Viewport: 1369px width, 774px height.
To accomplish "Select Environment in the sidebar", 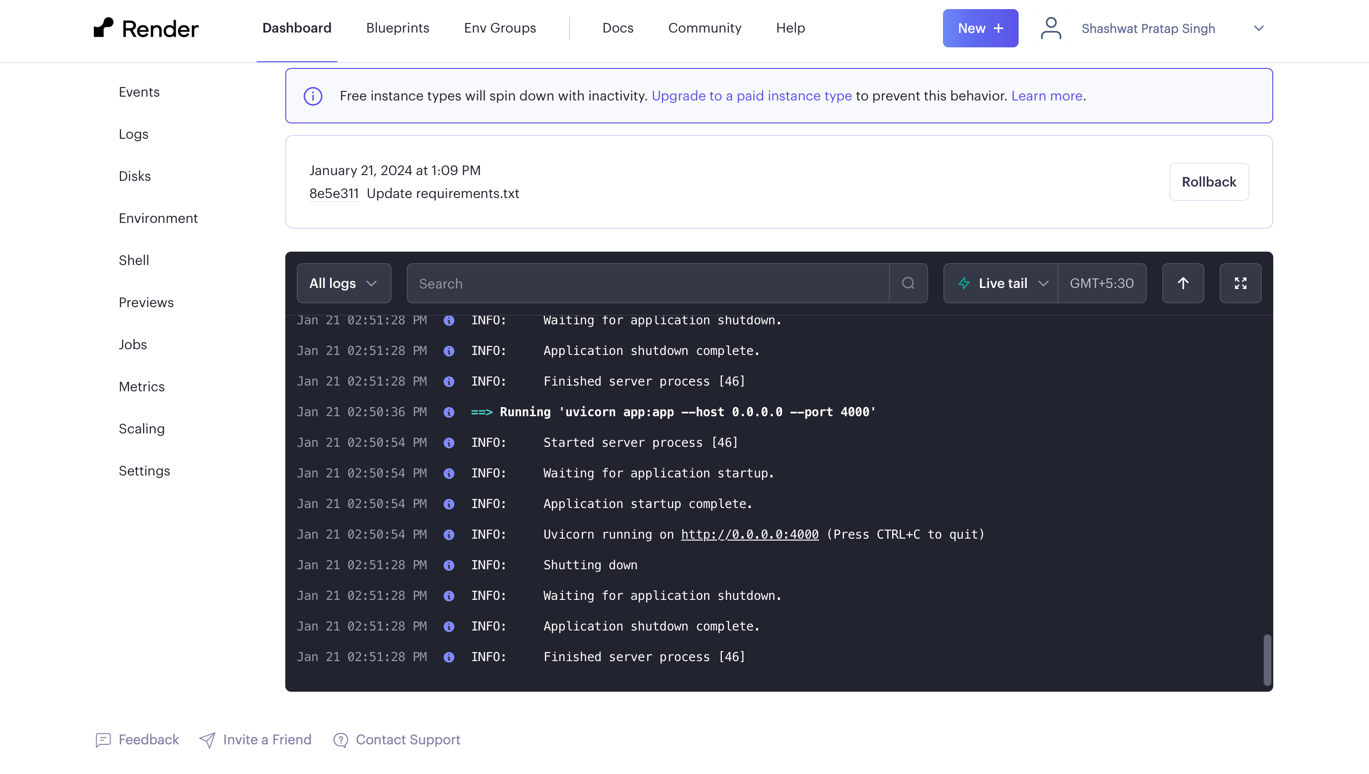I will 158,218.
